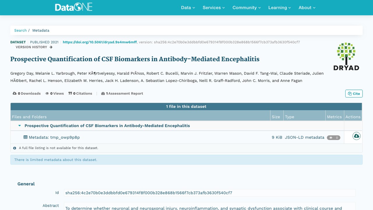Select the Metadata: tmp_owp9p8p file row

tap(186, 137)
